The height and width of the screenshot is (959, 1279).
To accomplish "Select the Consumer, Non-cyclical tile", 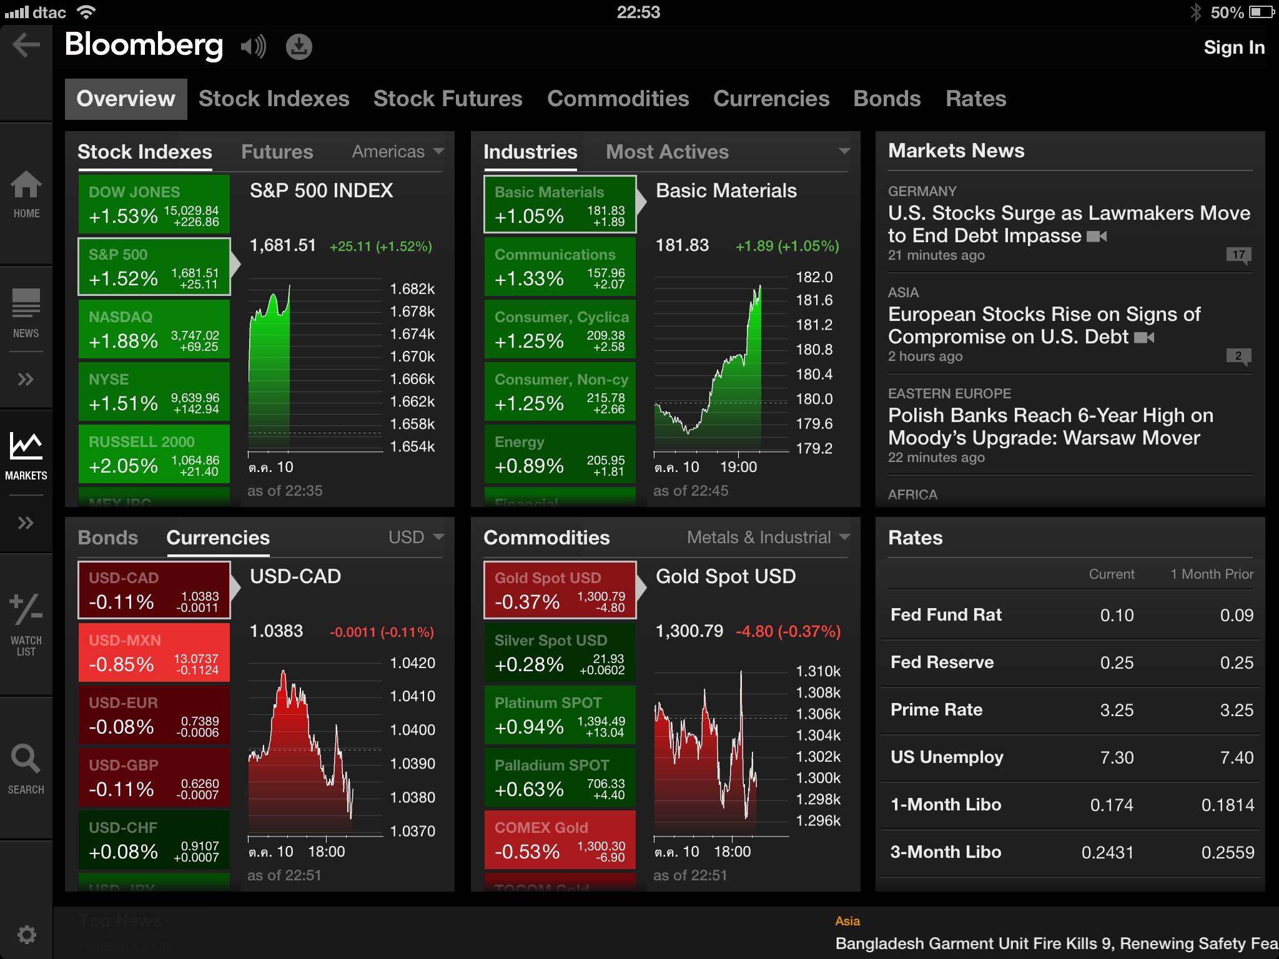I will (x=560, y=391).
